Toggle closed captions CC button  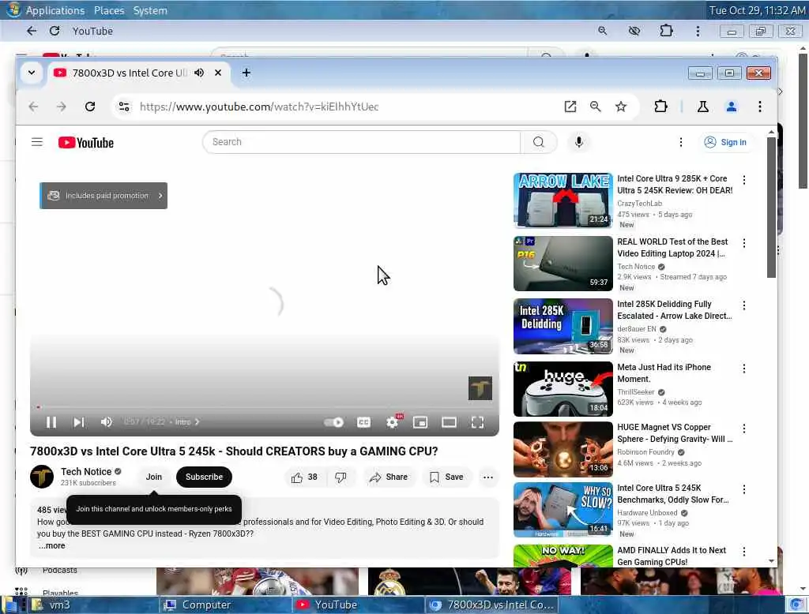[363, 422]
